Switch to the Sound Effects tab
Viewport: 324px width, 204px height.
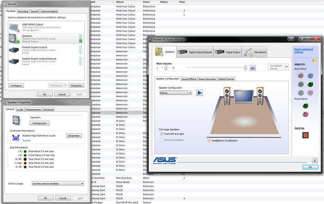pos(189,79)
